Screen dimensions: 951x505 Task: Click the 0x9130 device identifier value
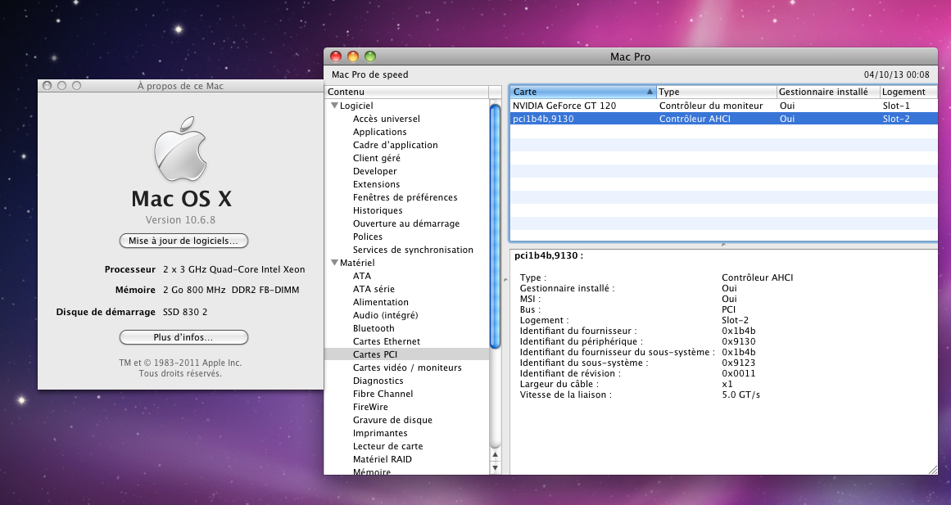pos(738,341)
